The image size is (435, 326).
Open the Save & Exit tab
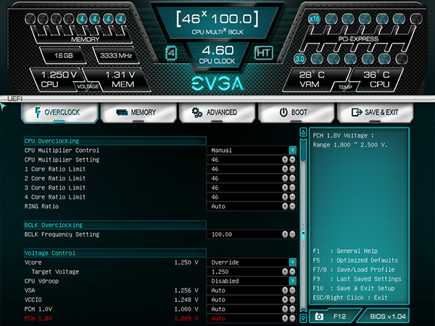375,112
